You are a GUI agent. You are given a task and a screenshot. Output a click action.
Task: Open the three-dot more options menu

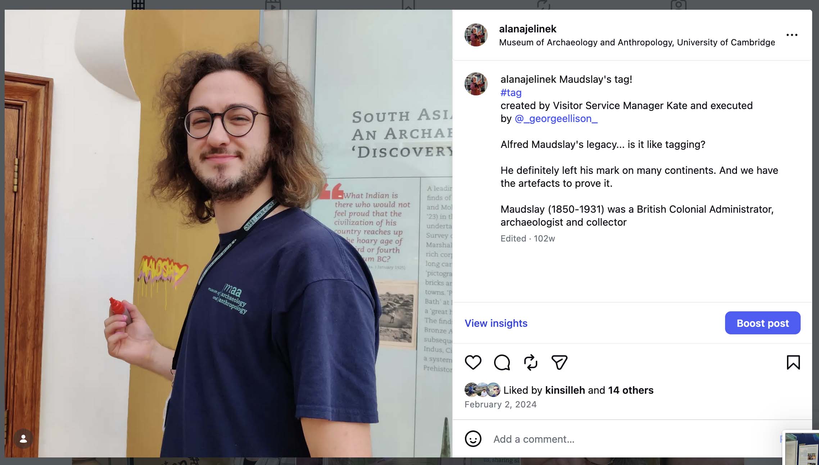pyautogui.click(x=792, y=35)
